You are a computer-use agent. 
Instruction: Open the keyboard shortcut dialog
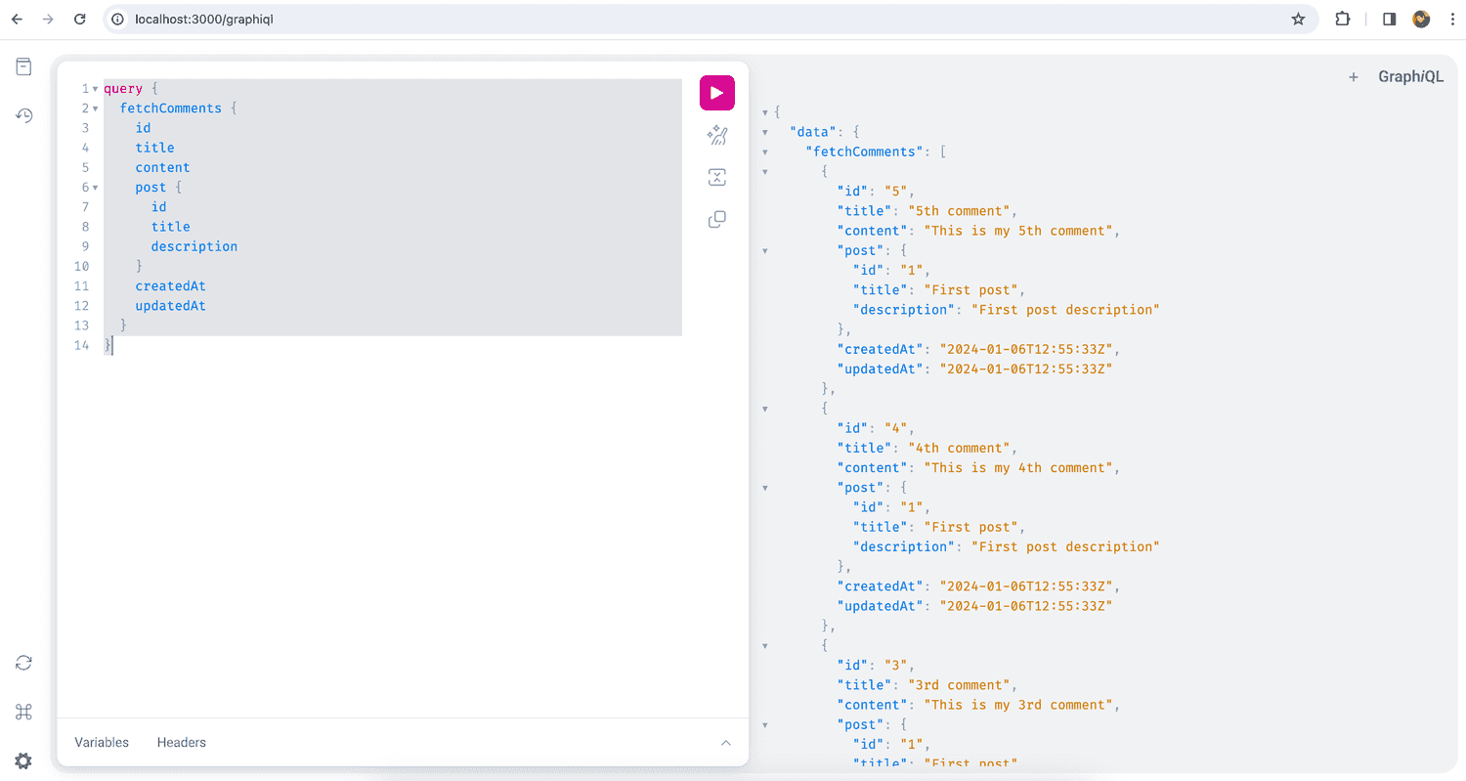(23, 712)
